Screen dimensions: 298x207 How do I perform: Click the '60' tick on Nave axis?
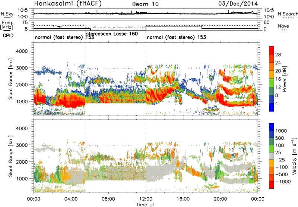267,22
